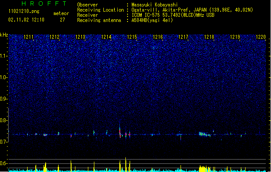The height and width of the screenshot is (172, 271).
Task: Click the 0.7 kHz frequency label
Action: pos(4,142)
